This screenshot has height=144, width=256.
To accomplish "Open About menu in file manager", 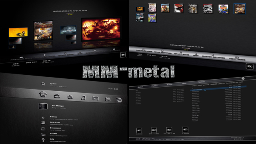I will click(x=170, y=84).
